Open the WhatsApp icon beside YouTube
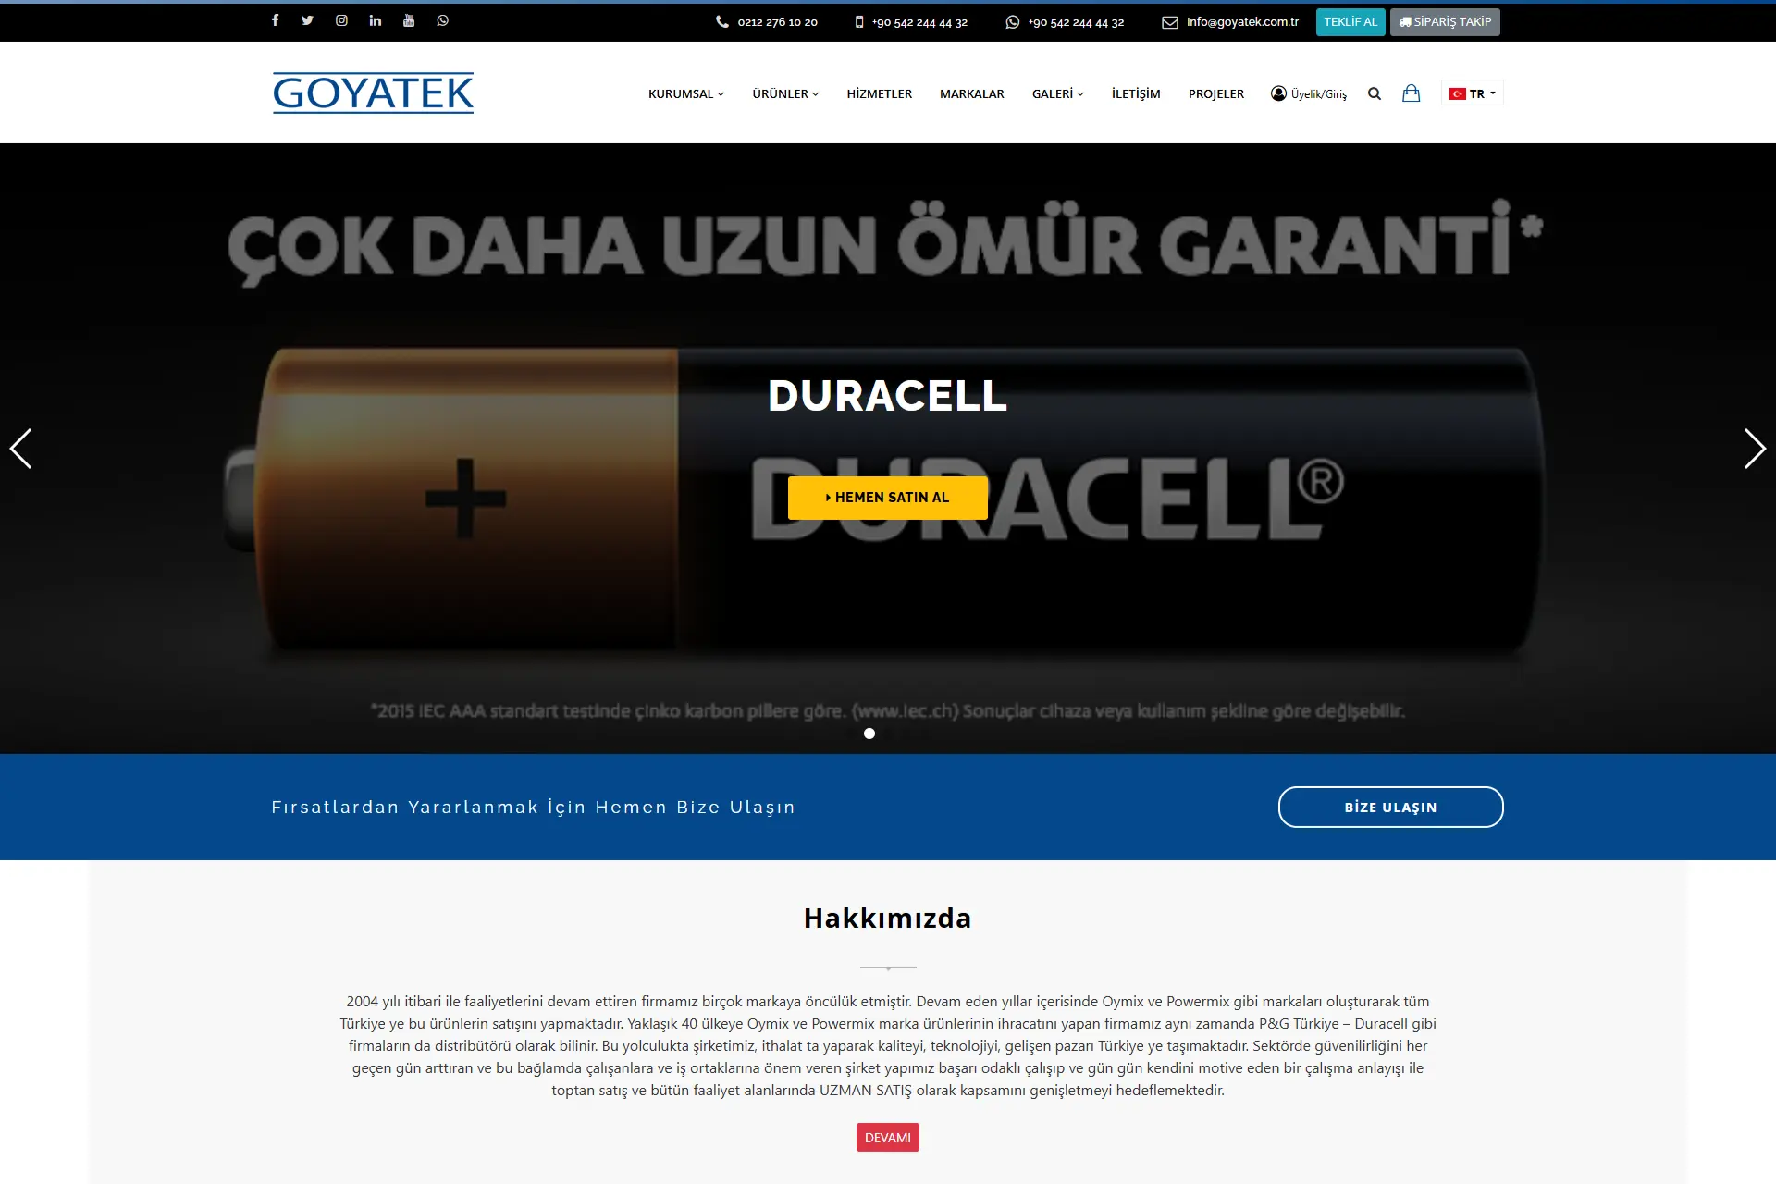This screenshot has width=1776, height=1184. tap(443, 20)
